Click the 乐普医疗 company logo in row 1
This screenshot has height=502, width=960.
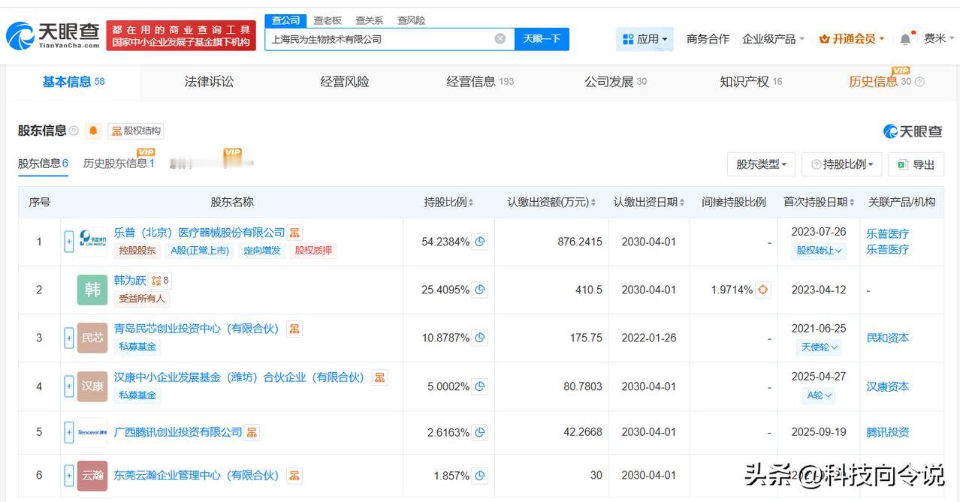[x=92, y=242]
